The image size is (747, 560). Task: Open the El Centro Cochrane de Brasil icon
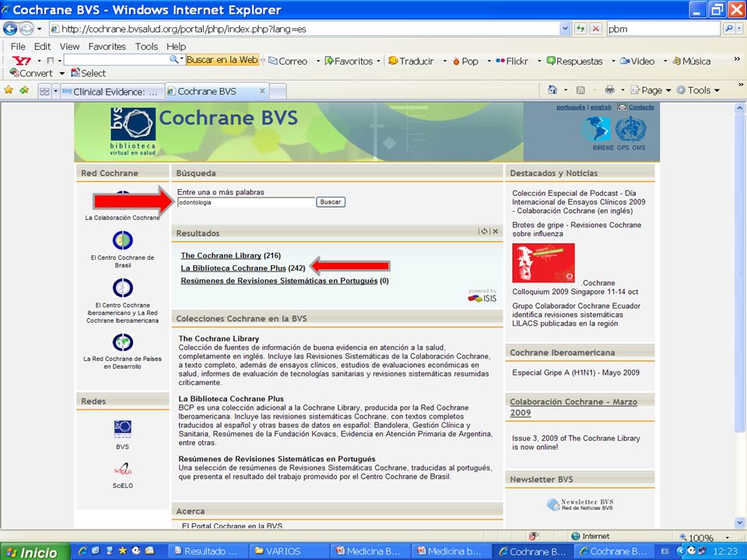(122, 240)
